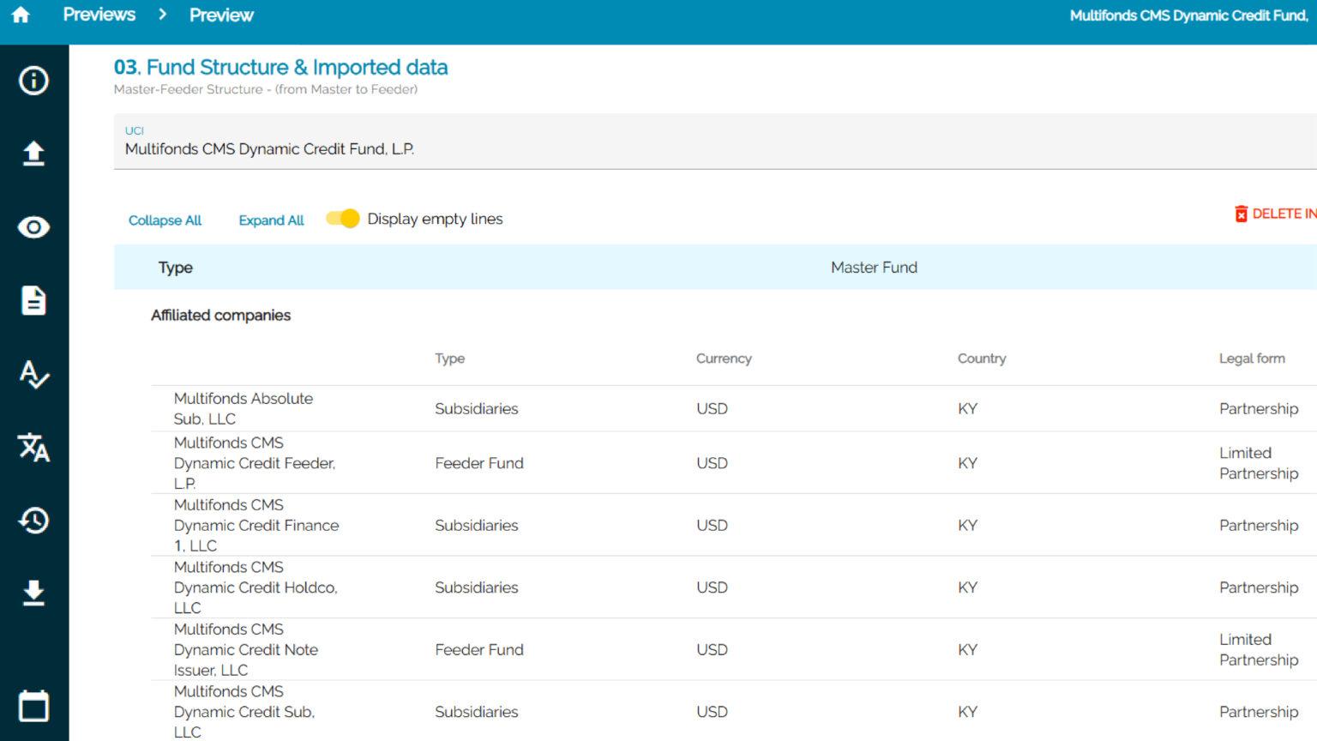Click the Country column header

(982, 358)
